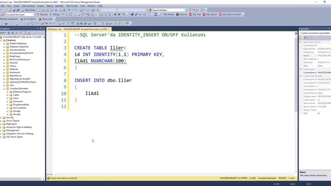The height and width of the screenshot is (186, 331).
Task: Select the Service Broker folder
Action: 20,108
